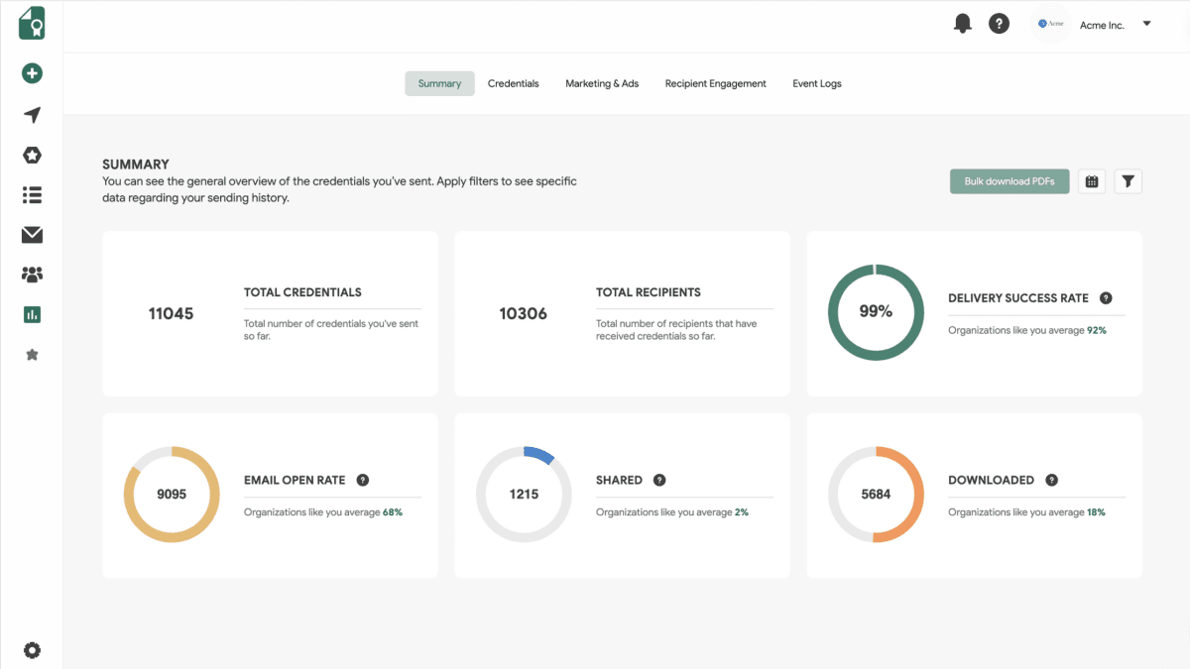Open settings with the gear icon
This screenshot has height=669, width=1190.
32,650
